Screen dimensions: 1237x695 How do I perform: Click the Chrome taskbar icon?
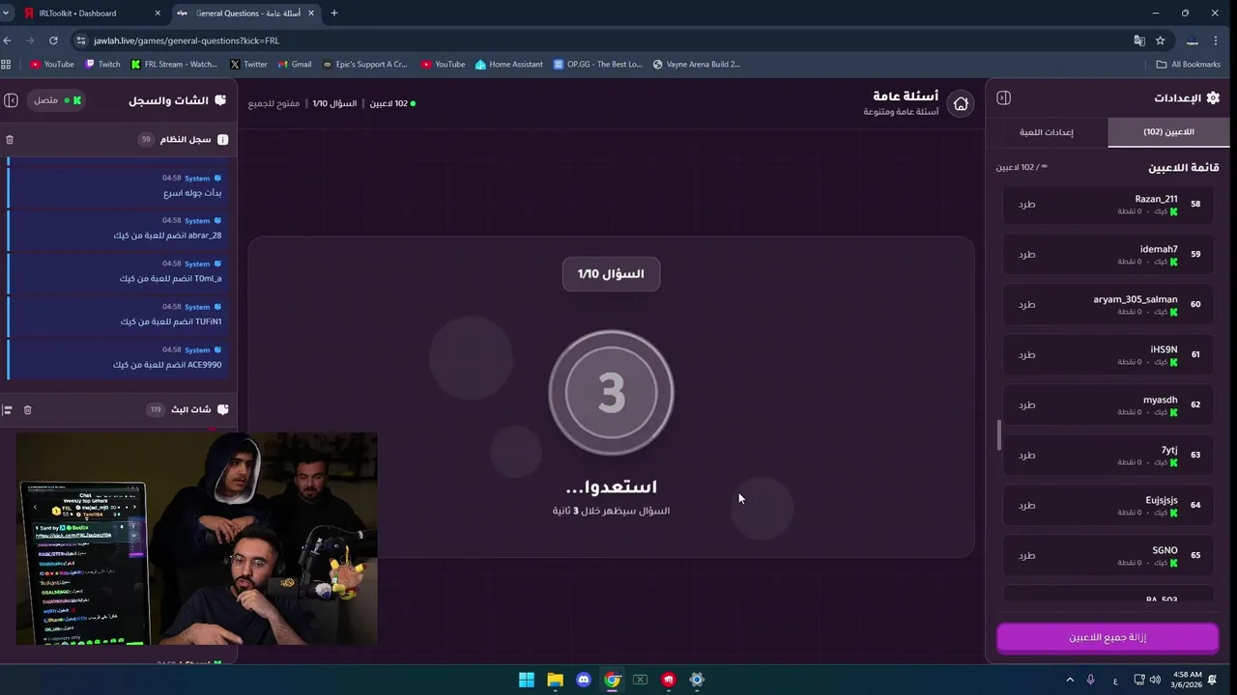[x=612, y=680]
